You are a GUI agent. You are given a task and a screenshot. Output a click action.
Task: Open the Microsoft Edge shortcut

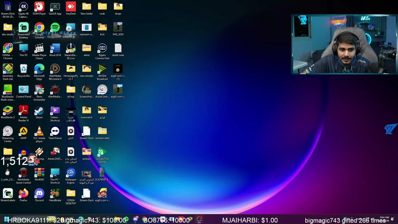tap(39, 72)
